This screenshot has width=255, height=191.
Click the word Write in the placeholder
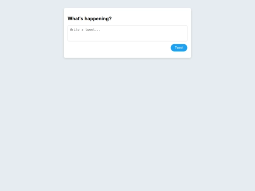pos(75,30)
